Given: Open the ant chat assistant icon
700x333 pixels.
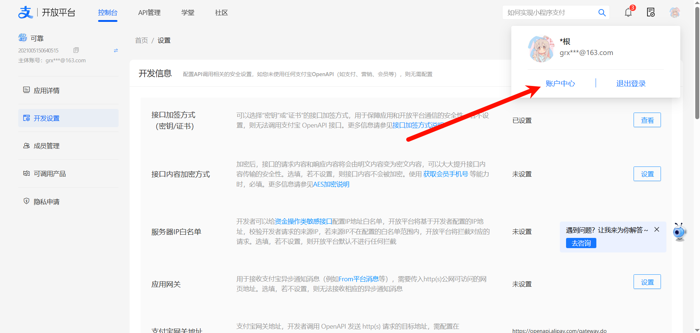Looking at the screenshot, I should coord(679,232).
